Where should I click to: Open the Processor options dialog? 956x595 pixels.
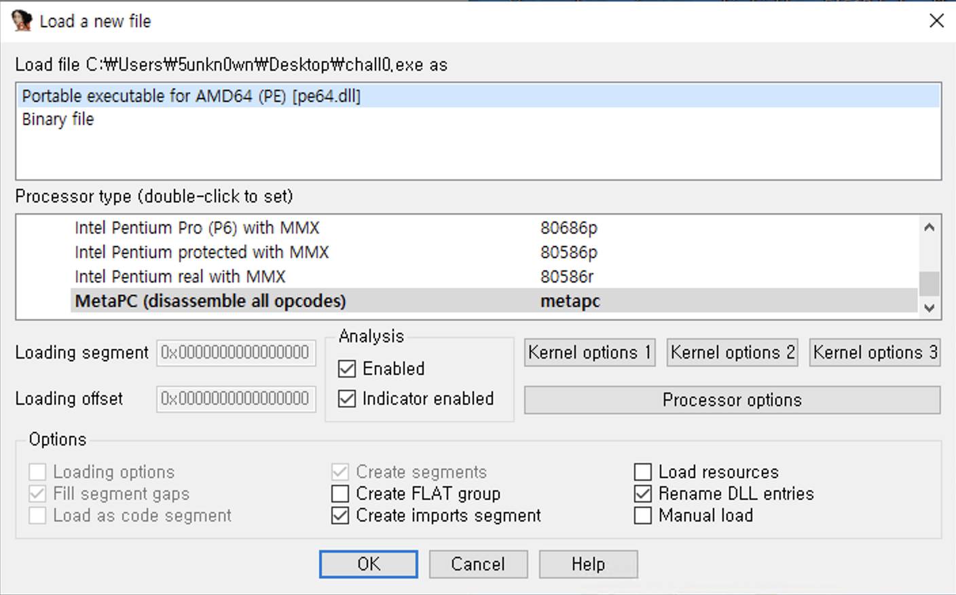tap(732, 400)
